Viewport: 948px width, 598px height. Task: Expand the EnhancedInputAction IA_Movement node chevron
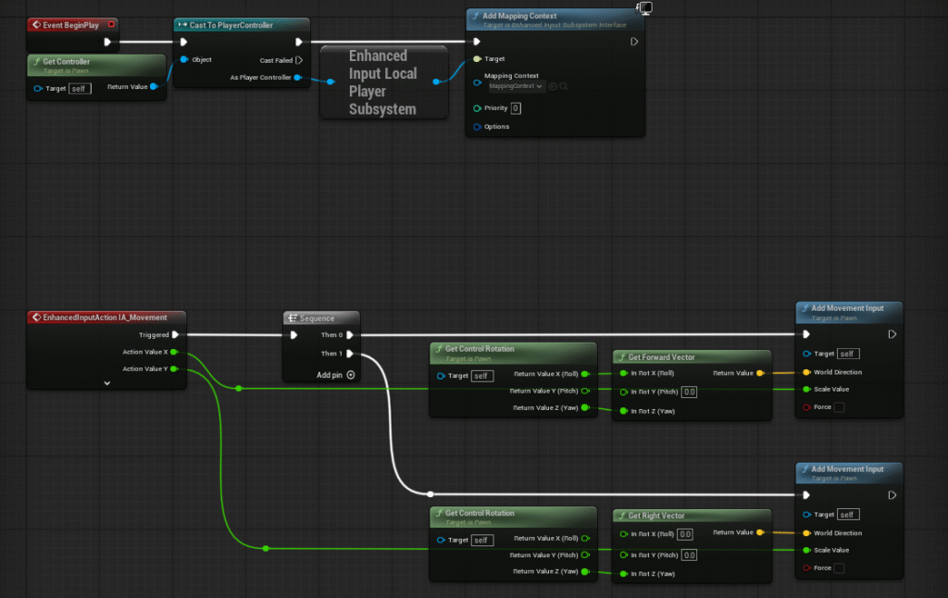[107, 382]
